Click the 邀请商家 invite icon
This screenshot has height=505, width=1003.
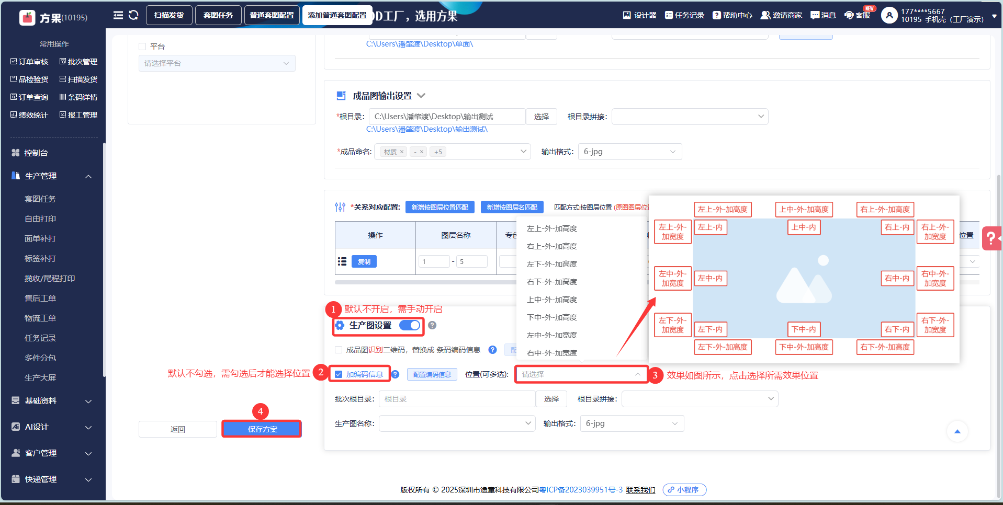click(765, 15)
